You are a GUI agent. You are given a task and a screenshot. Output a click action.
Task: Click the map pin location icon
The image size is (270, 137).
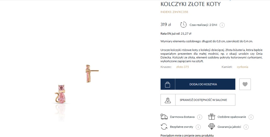click(x=168, y=100)
